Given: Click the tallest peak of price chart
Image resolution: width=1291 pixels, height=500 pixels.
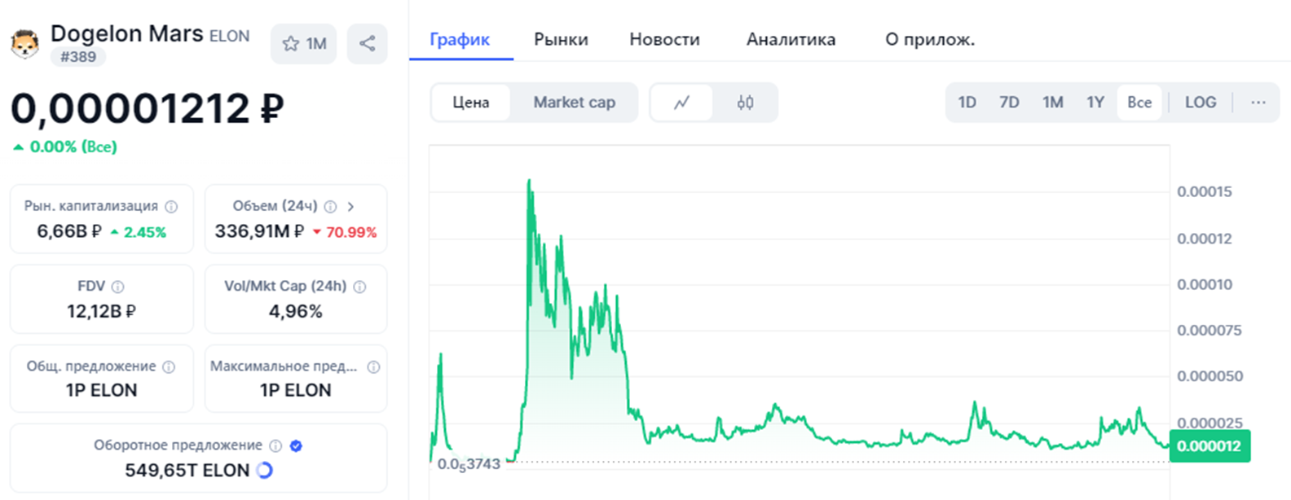Looking at the screenshot, I should 529,182.
